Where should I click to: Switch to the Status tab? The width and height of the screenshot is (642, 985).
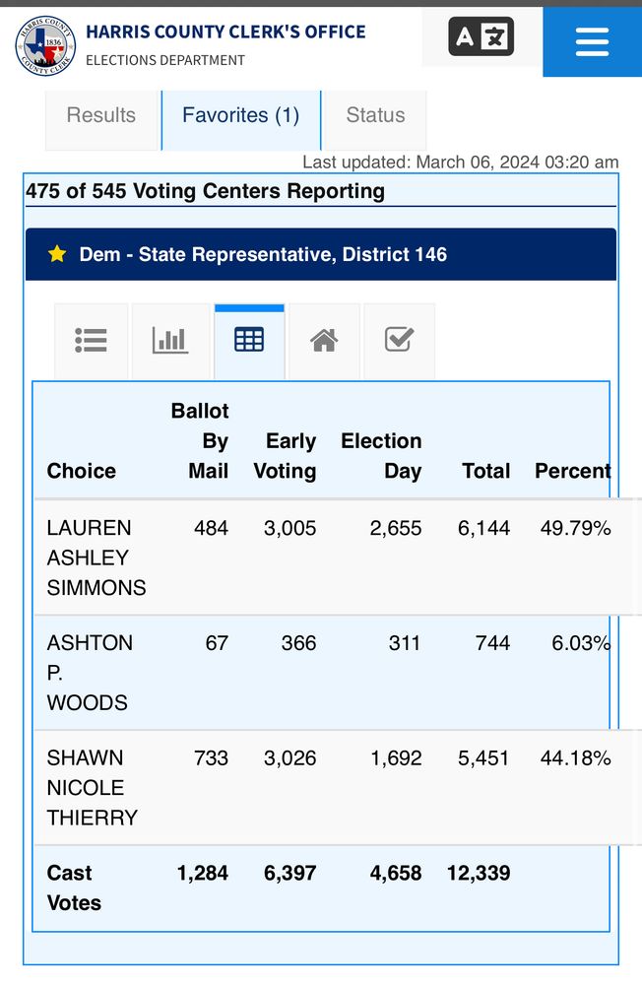pyautogui.click(x=375, y=115)
